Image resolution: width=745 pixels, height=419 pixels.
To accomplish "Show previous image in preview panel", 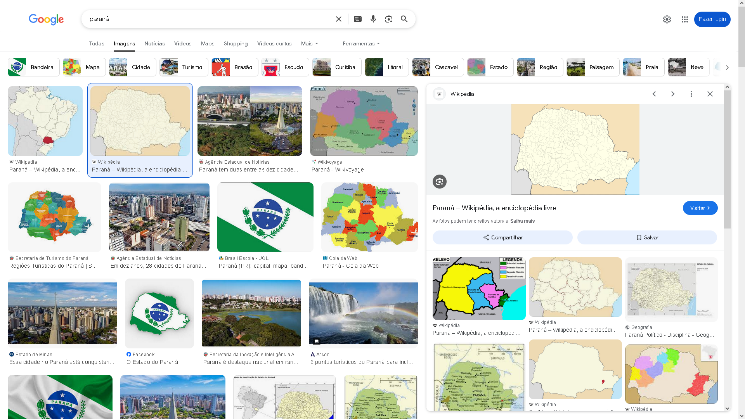I will click(x=654, y=94).
